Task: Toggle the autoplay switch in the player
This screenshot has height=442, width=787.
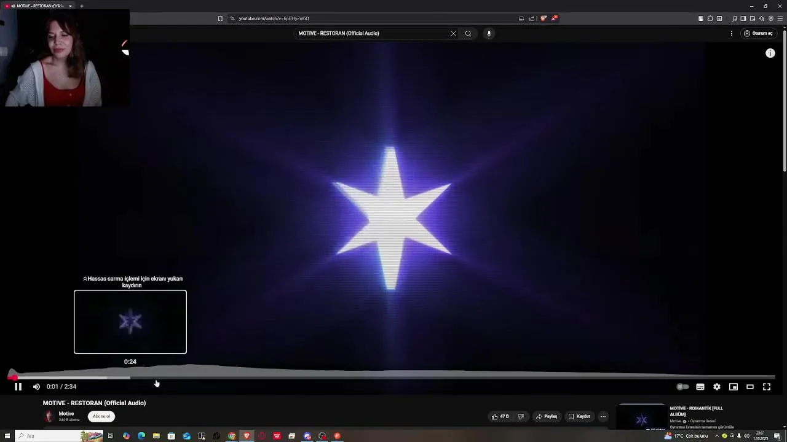Action: coord(682,387)
